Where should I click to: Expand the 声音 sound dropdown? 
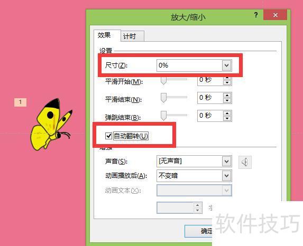[227, 161]
